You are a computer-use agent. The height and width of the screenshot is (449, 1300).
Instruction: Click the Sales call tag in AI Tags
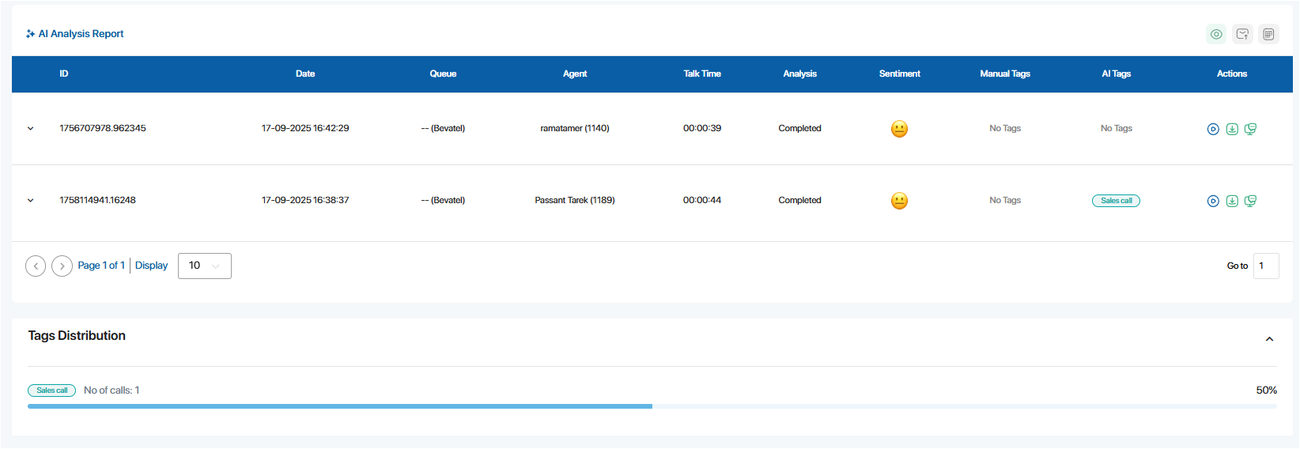[x=1116, y=201]
